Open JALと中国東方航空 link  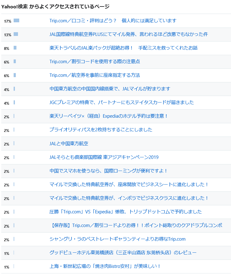(69, 144)
